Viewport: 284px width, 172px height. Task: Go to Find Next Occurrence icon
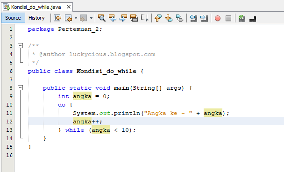123,18
